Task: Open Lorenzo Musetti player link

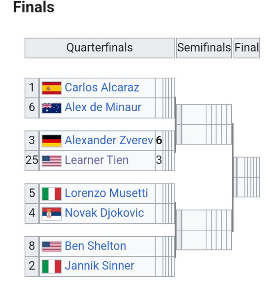Action: (x=106, y=193)
